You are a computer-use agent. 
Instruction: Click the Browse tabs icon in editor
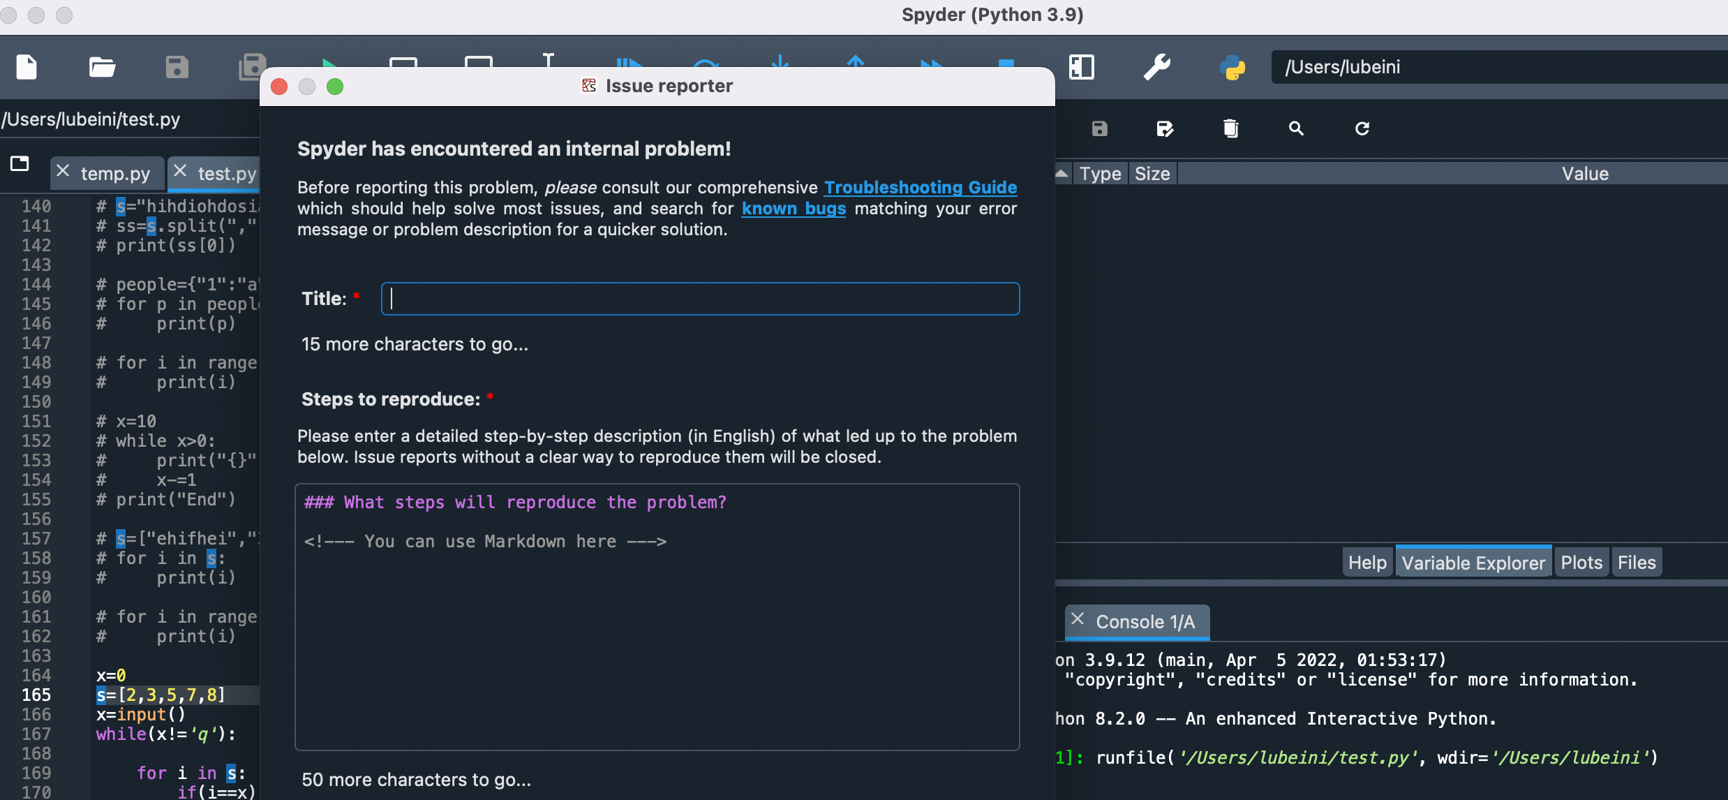pyautogui.click(x=20, y=163)
